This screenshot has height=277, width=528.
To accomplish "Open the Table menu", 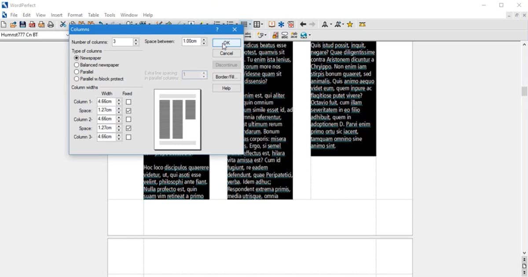I will pos(93,15).
